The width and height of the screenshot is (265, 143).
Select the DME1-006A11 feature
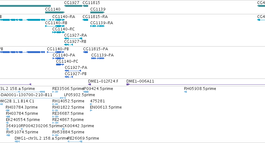coord(140,81)
